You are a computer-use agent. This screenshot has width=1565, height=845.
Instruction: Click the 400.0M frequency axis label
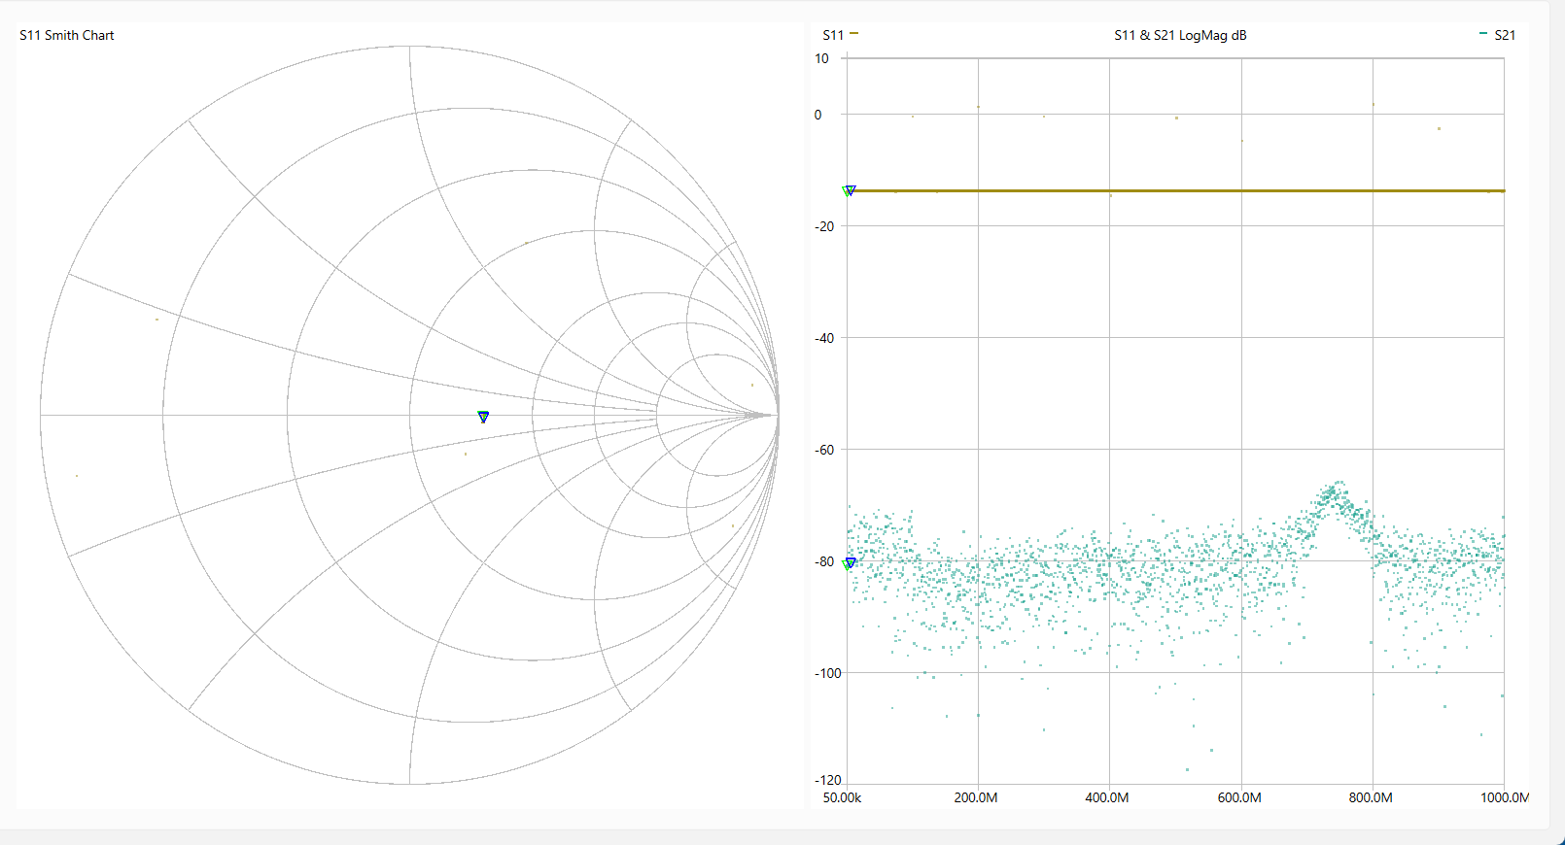click(1107, 797)
